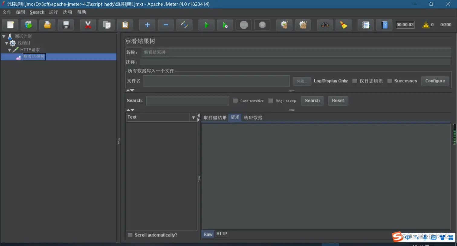
Task: Open the 编辑 menu
Action: pyautogui.click(x=21, y=12)
